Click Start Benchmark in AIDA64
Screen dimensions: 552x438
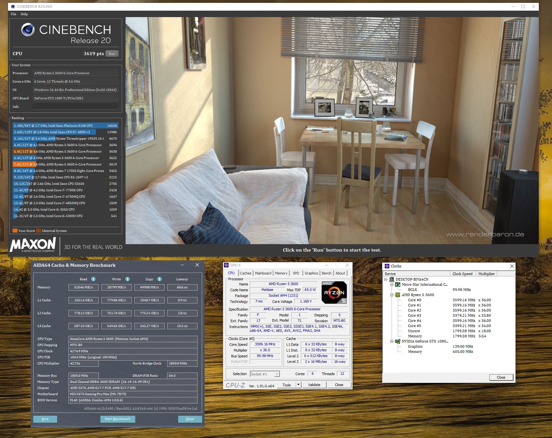point(118,419)
